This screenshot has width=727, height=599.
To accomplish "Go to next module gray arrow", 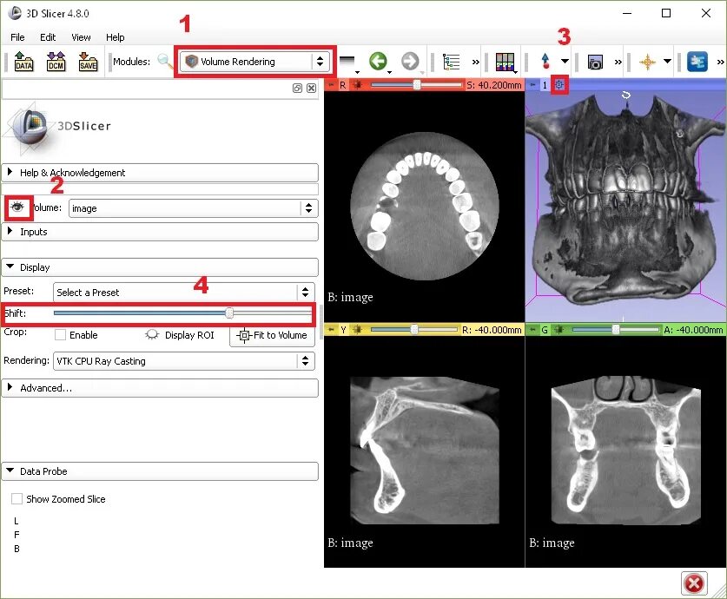I will pos(410,61).
